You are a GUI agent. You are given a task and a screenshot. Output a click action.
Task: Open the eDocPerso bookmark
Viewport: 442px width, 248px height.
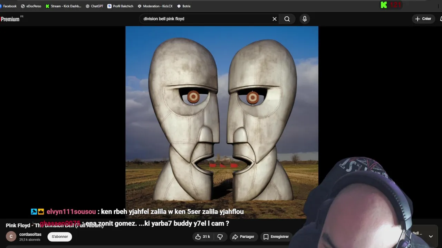(31, 6)
